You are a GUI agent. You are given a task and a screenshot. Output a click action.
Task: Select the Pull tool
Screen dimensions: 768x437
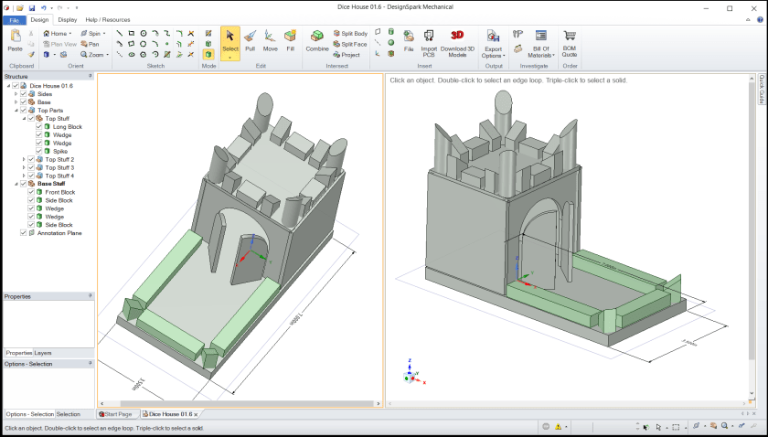[250, 40]
